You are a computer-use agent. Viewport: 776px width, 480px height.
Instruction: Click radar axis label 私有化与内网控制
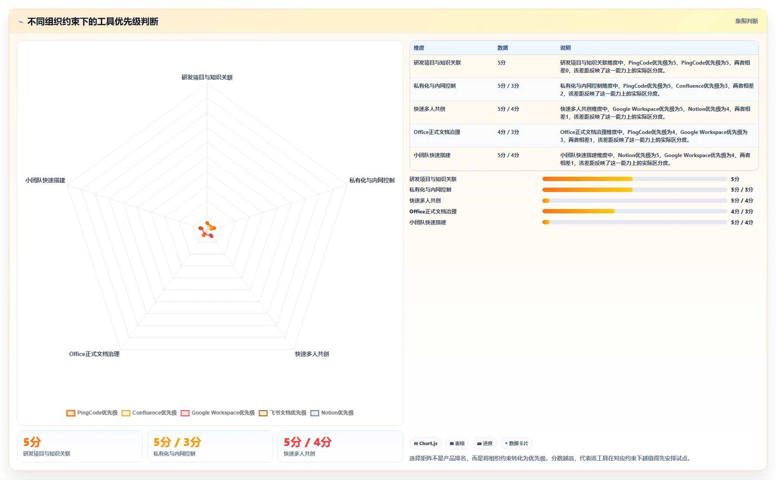pos(372,180)
